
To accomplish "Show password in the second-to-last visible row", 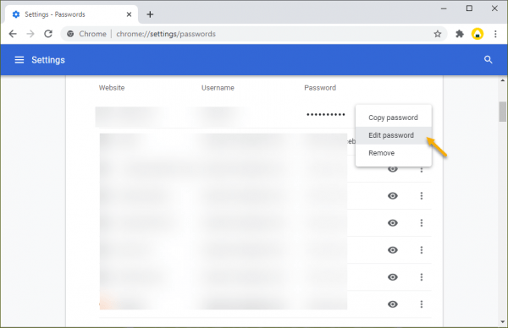I will (x=393, y=277).
